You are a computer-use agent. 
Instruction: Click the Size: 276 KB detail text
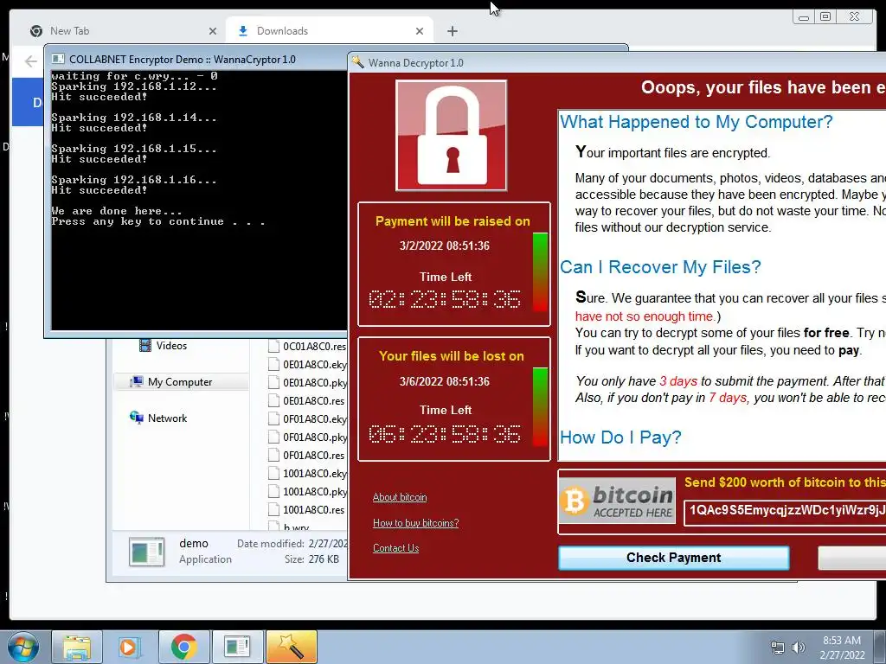(311, 559)
